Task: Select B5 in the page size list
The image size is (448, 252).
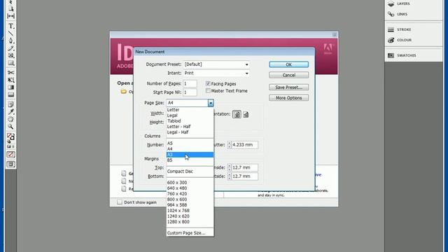Action: [x=190, y=160]
